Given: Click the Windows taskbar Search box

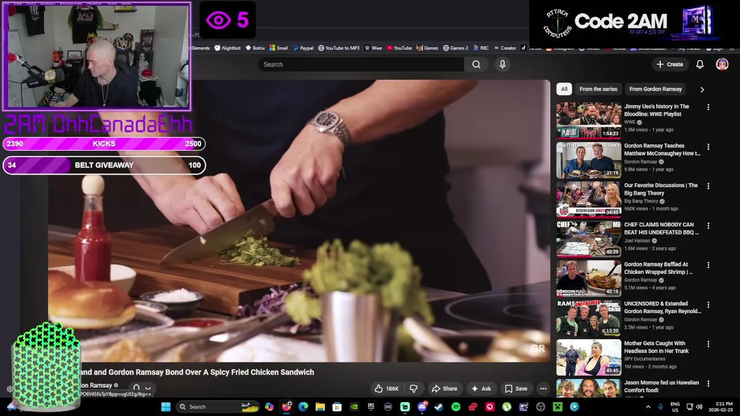Looking at the screenshot, I should click(217, 407).
